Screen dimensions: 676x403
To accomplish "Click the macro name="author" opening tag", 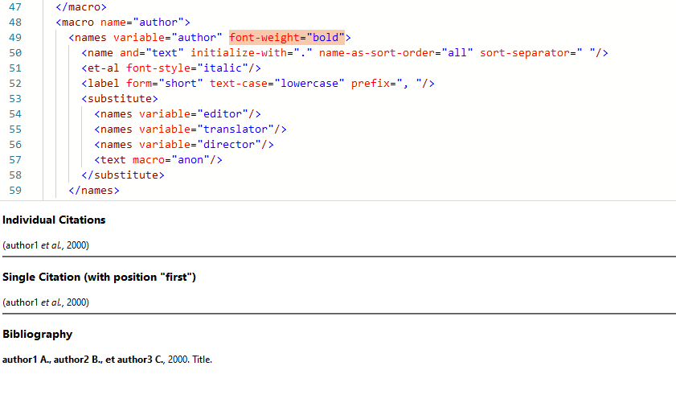I will point(123,22).
